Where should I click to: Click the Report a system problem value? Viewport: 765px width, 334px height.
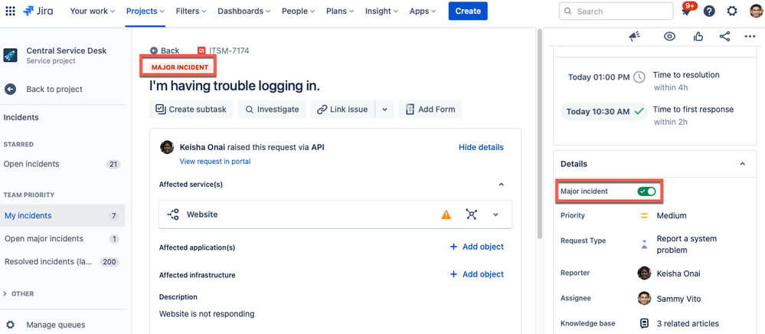[x=686, y=244]
